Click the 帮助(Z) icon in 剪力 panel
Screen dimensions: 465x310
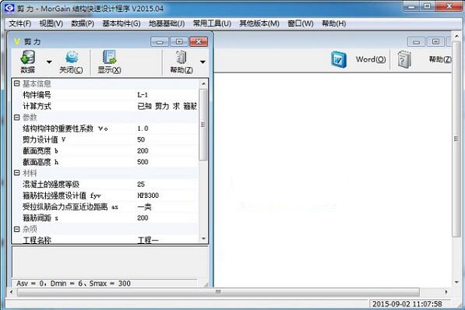click(x=181, y=58)
